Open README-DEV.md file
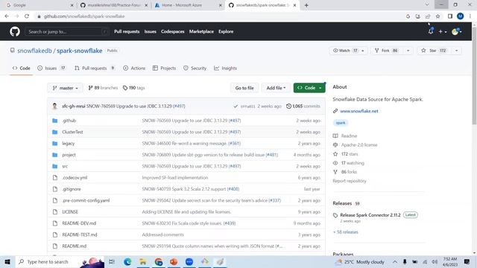Screen dimensions: 477x268 coord(79,223)
